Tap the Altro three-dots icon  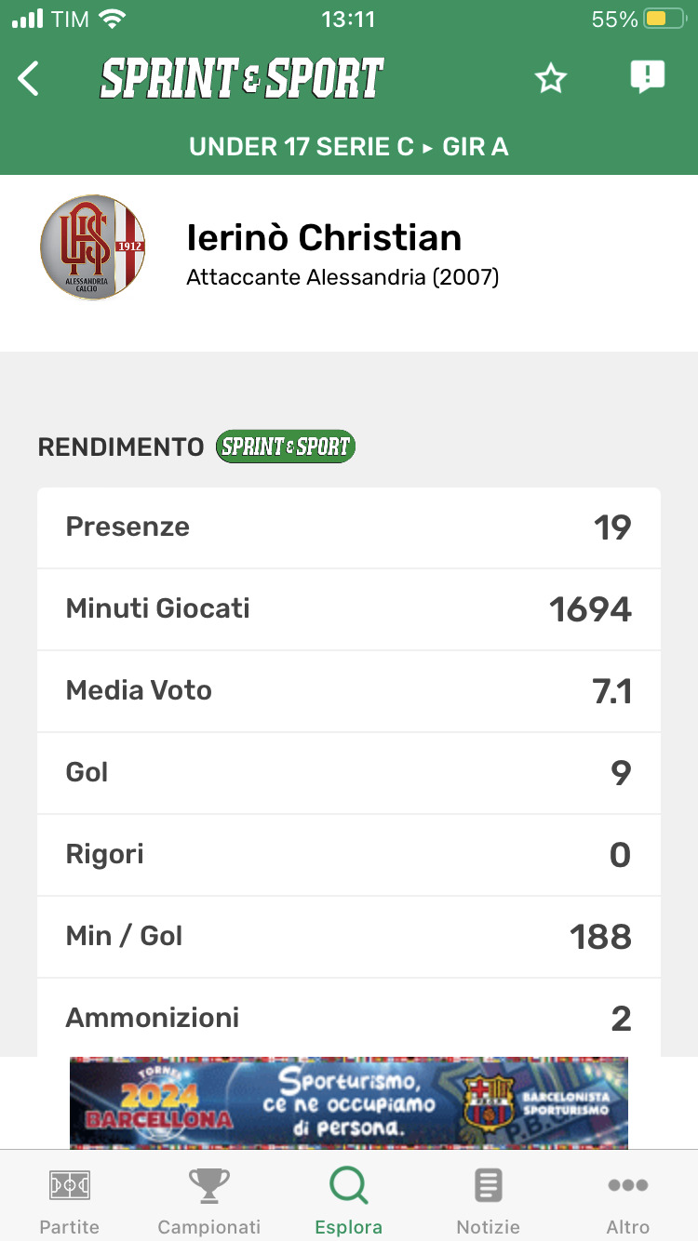click(x=628, y=1185)
